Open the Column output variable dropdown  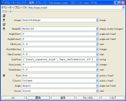(x=97, y=81)
